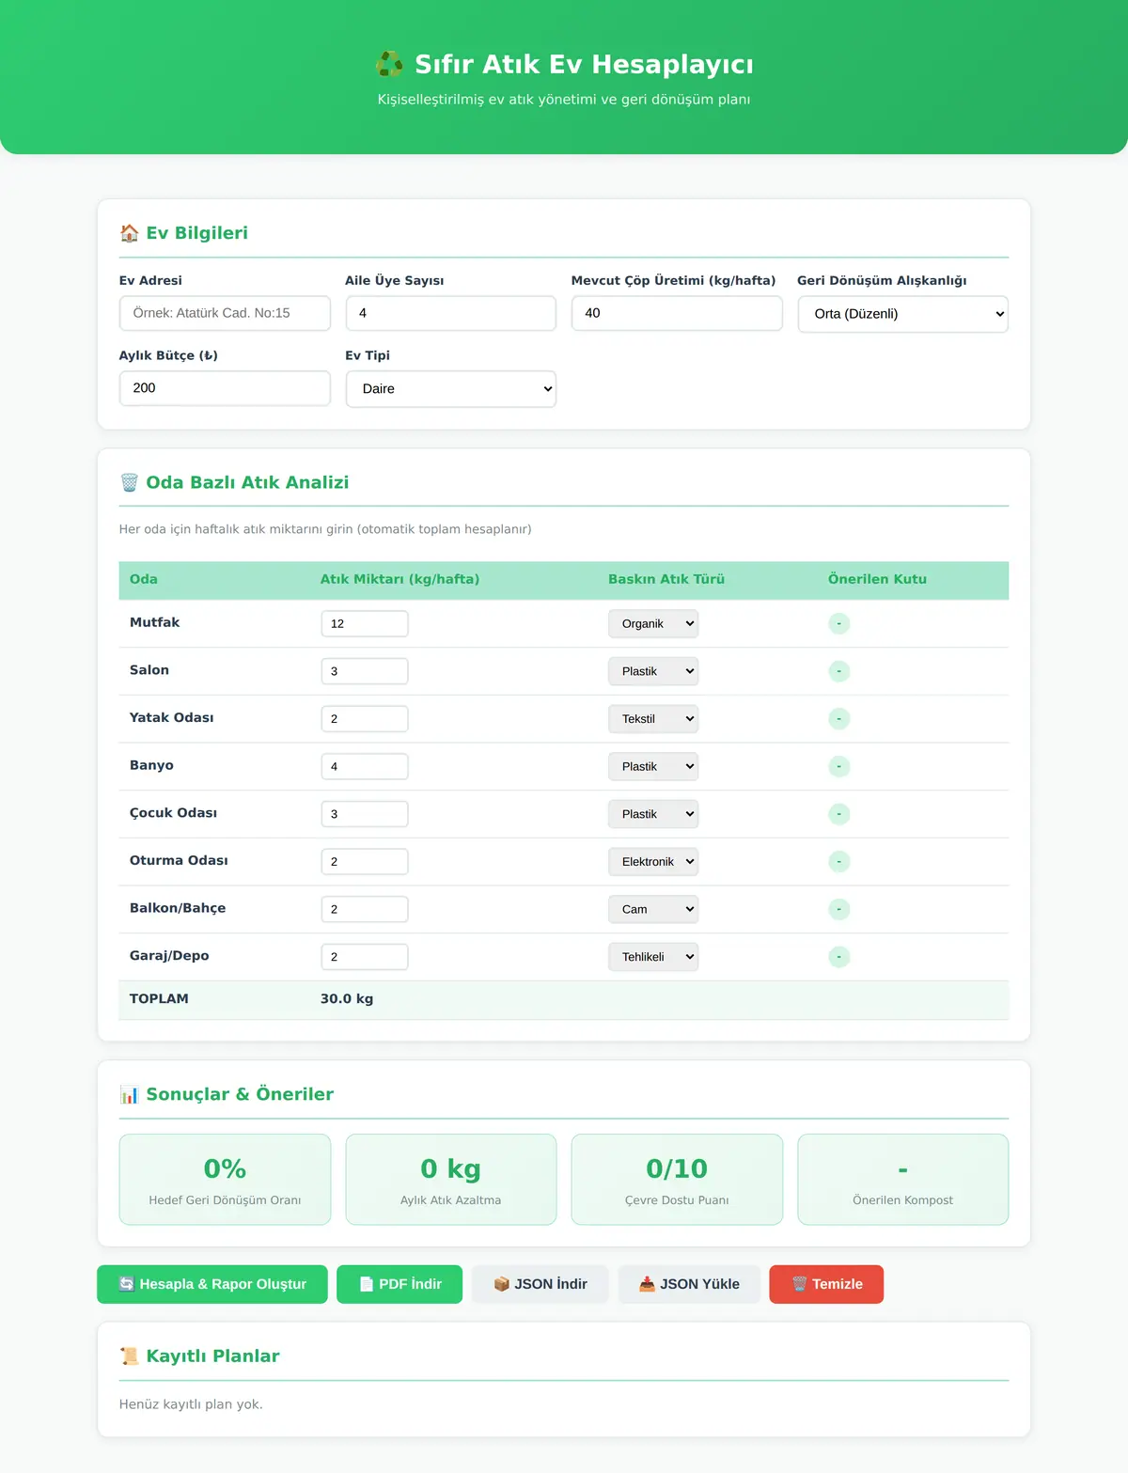Click the Önerilen Kompost card
This screenshot has height=1473, width=1128.
pos(903,1180)
